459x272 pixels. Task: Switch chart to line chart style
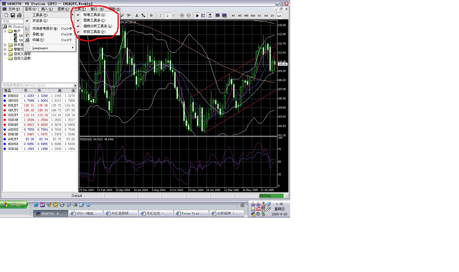tap(174, 16)
